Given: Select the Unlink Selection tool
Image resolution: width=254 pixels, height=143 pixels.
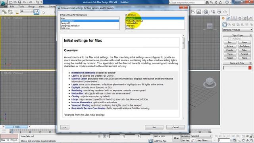Looking at the screenshot, I should pos(10,12).
